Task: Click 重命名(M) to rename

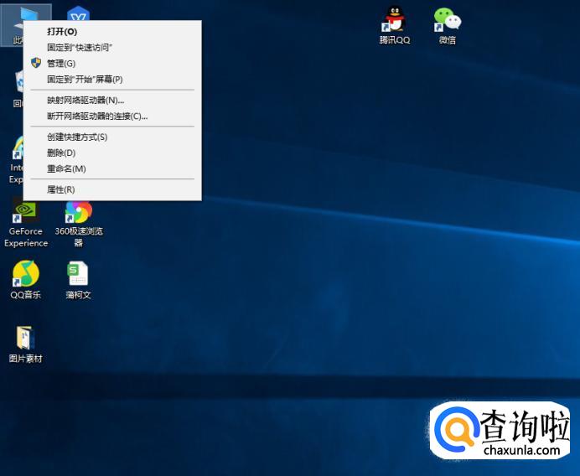Action: 66,169
